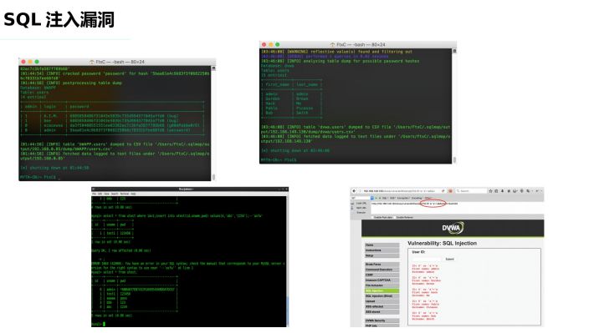Click the home folder icon in left terminal title

point(92,62)
